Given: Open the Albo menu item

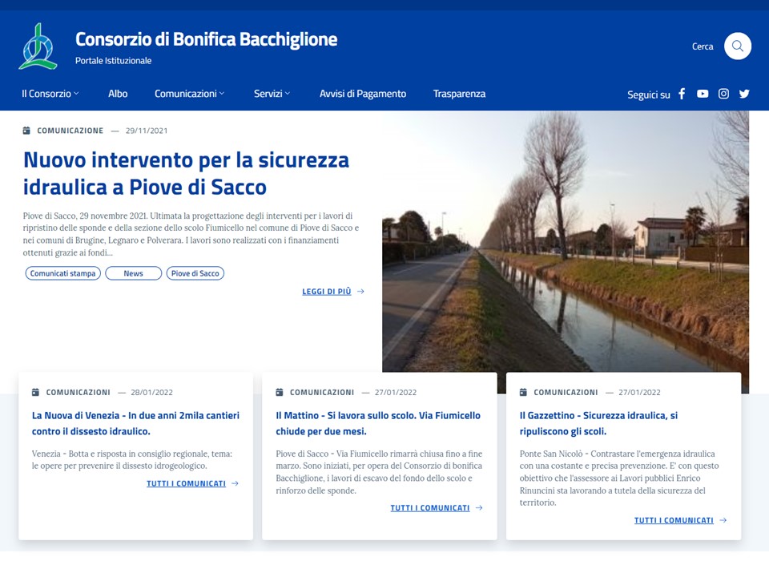Looking at the screenshot, I should [x=118, y=94].
